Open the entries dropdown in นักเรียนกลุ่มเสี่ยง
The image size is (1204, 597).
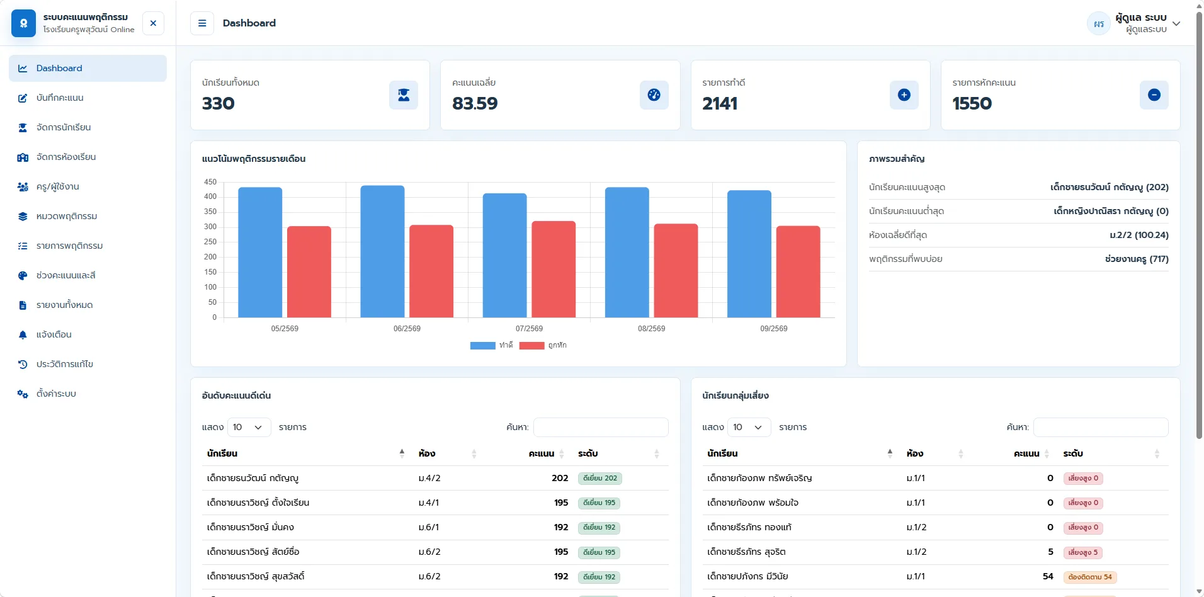749,427
